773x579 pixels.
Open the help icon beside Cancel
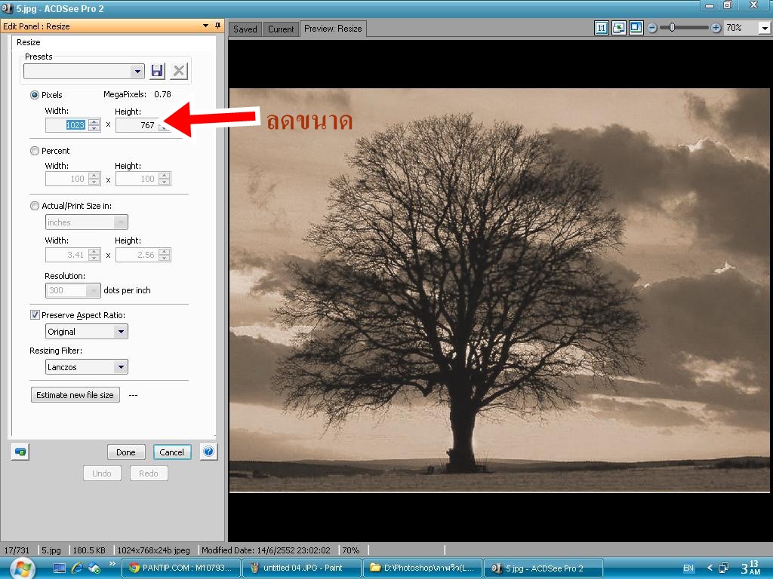pyautogui.click(x=208, y=452)
